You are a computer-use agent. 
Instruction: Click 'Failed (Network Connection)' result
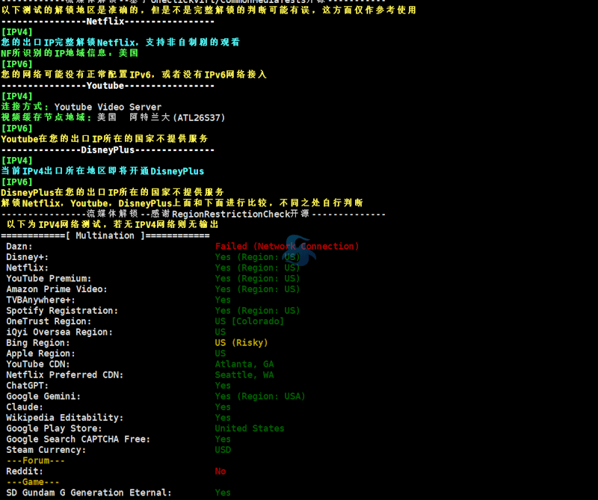click(x=287, y=247)
